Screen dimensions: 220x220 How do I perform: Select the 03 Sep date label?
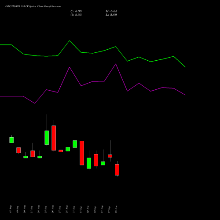95,209
